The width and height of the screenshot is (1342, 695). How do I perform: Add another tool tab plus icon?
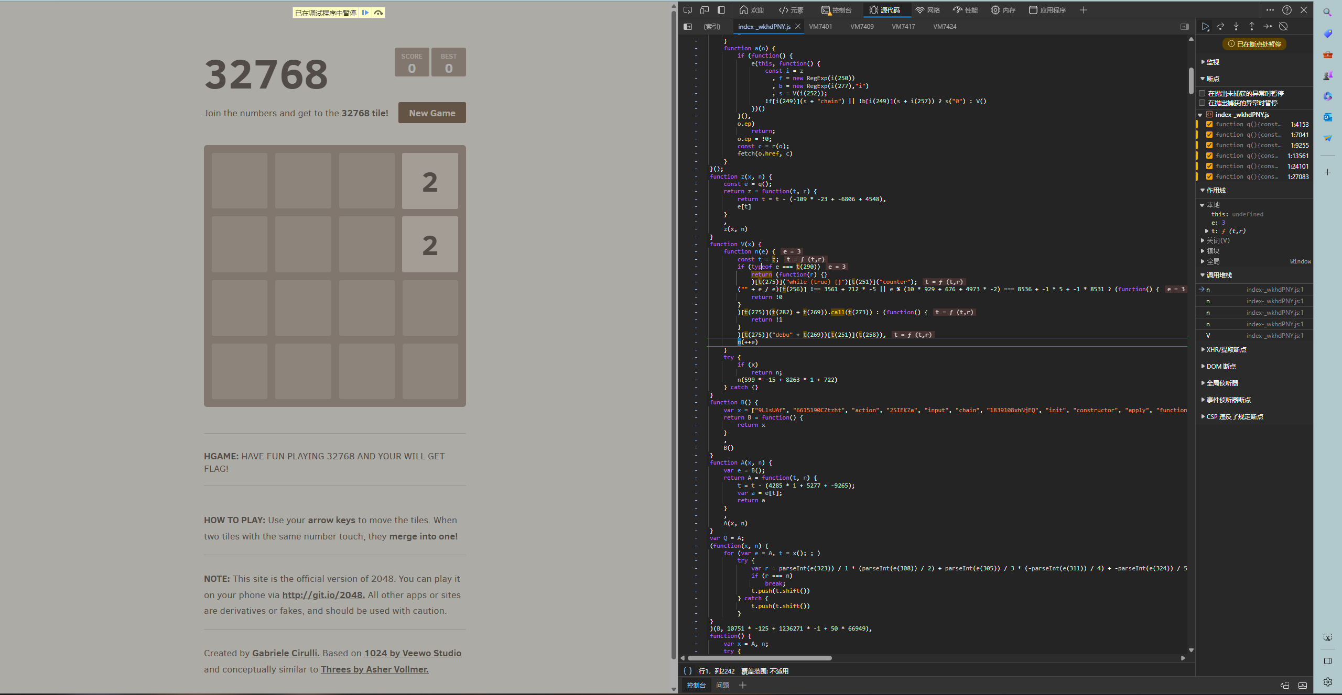click(x=1084, y=10)
